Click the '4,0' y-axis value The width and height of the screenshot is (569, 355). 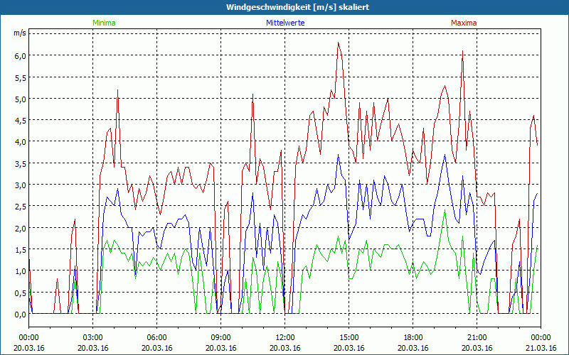pyautogui.click(x=20, y=142)
